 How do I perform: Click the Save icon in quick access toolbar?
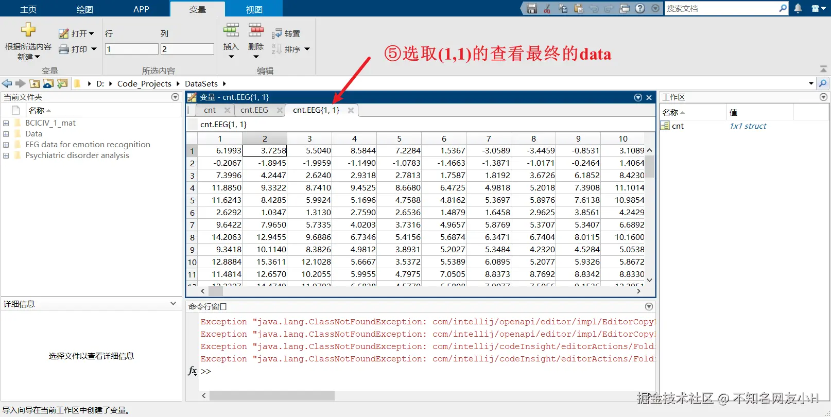pyautogui.click(x=532, y=9)
